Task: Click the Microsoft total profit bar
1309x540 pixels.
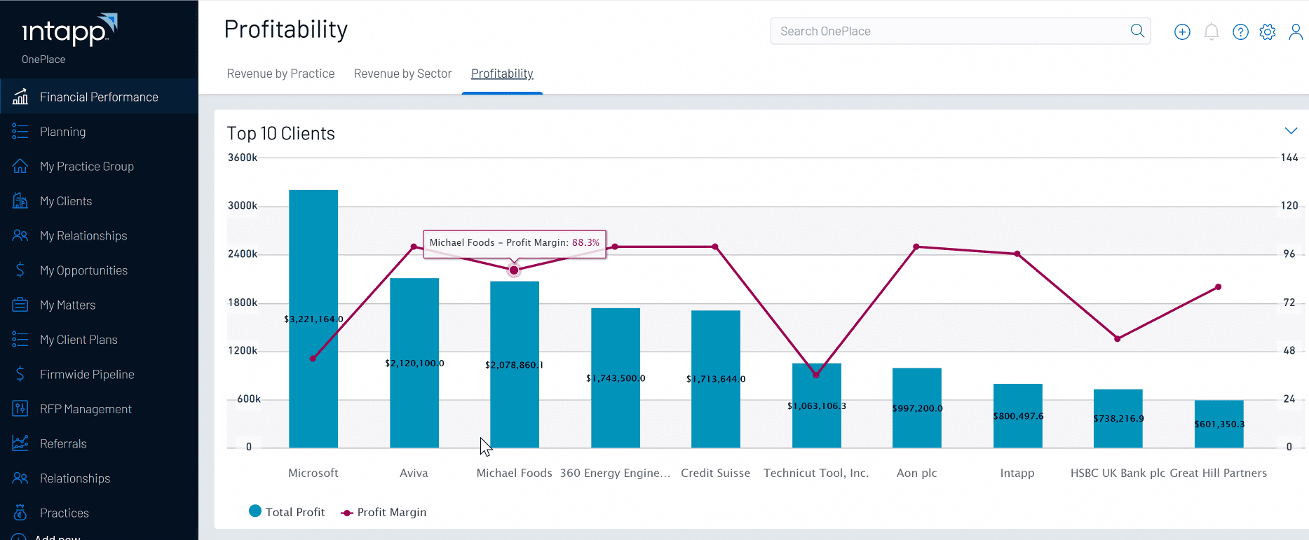Action: 313,319
